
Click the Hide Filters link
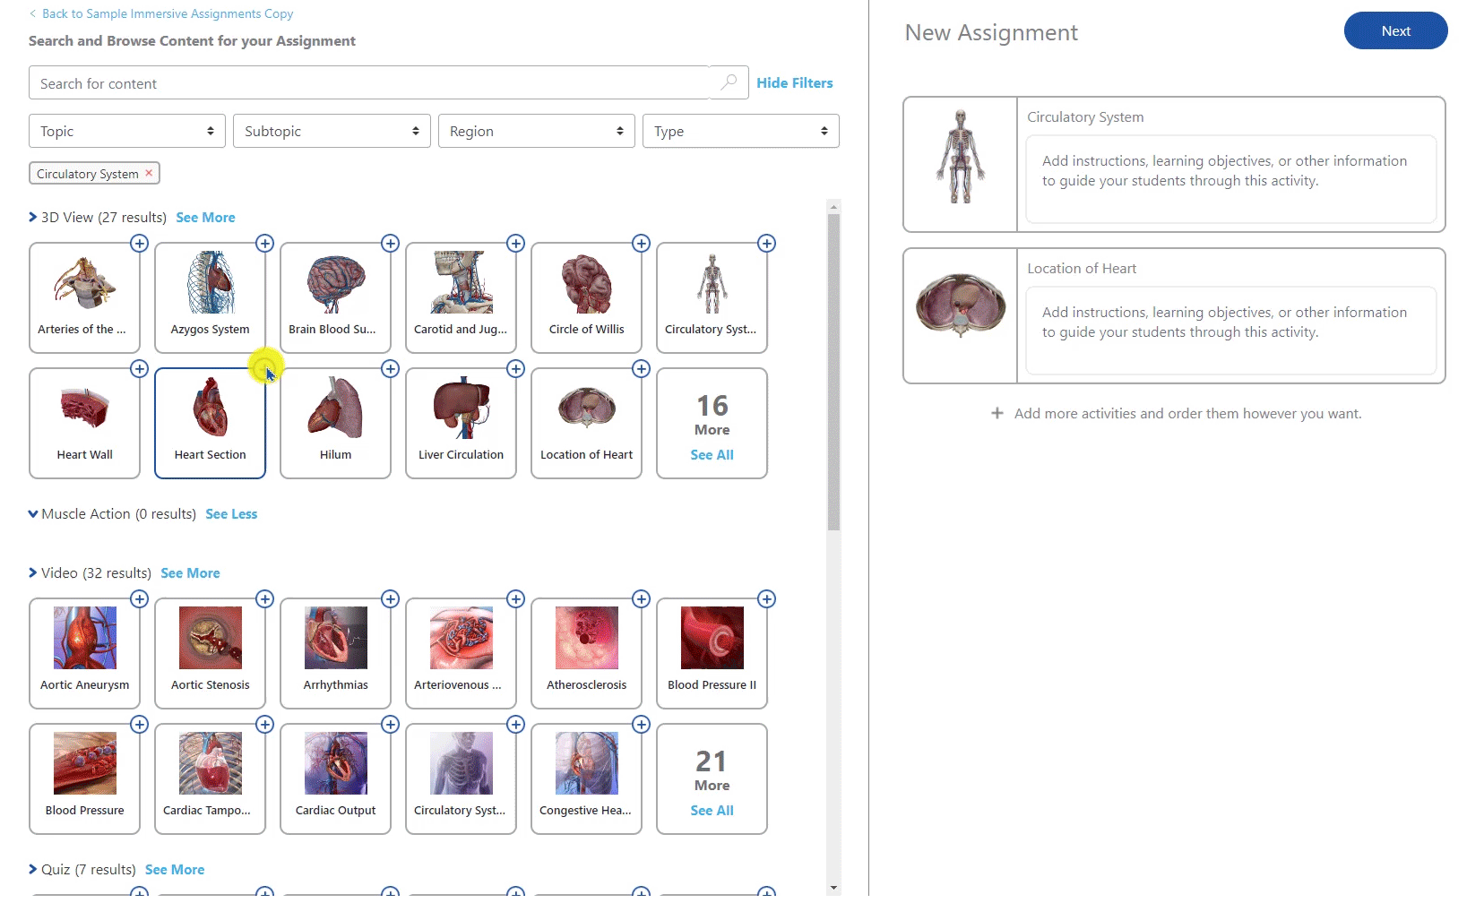tap(794, 82)
